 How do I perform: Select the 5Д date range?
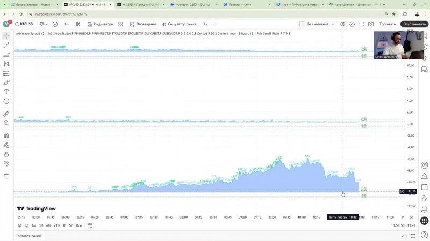(26, 225)
